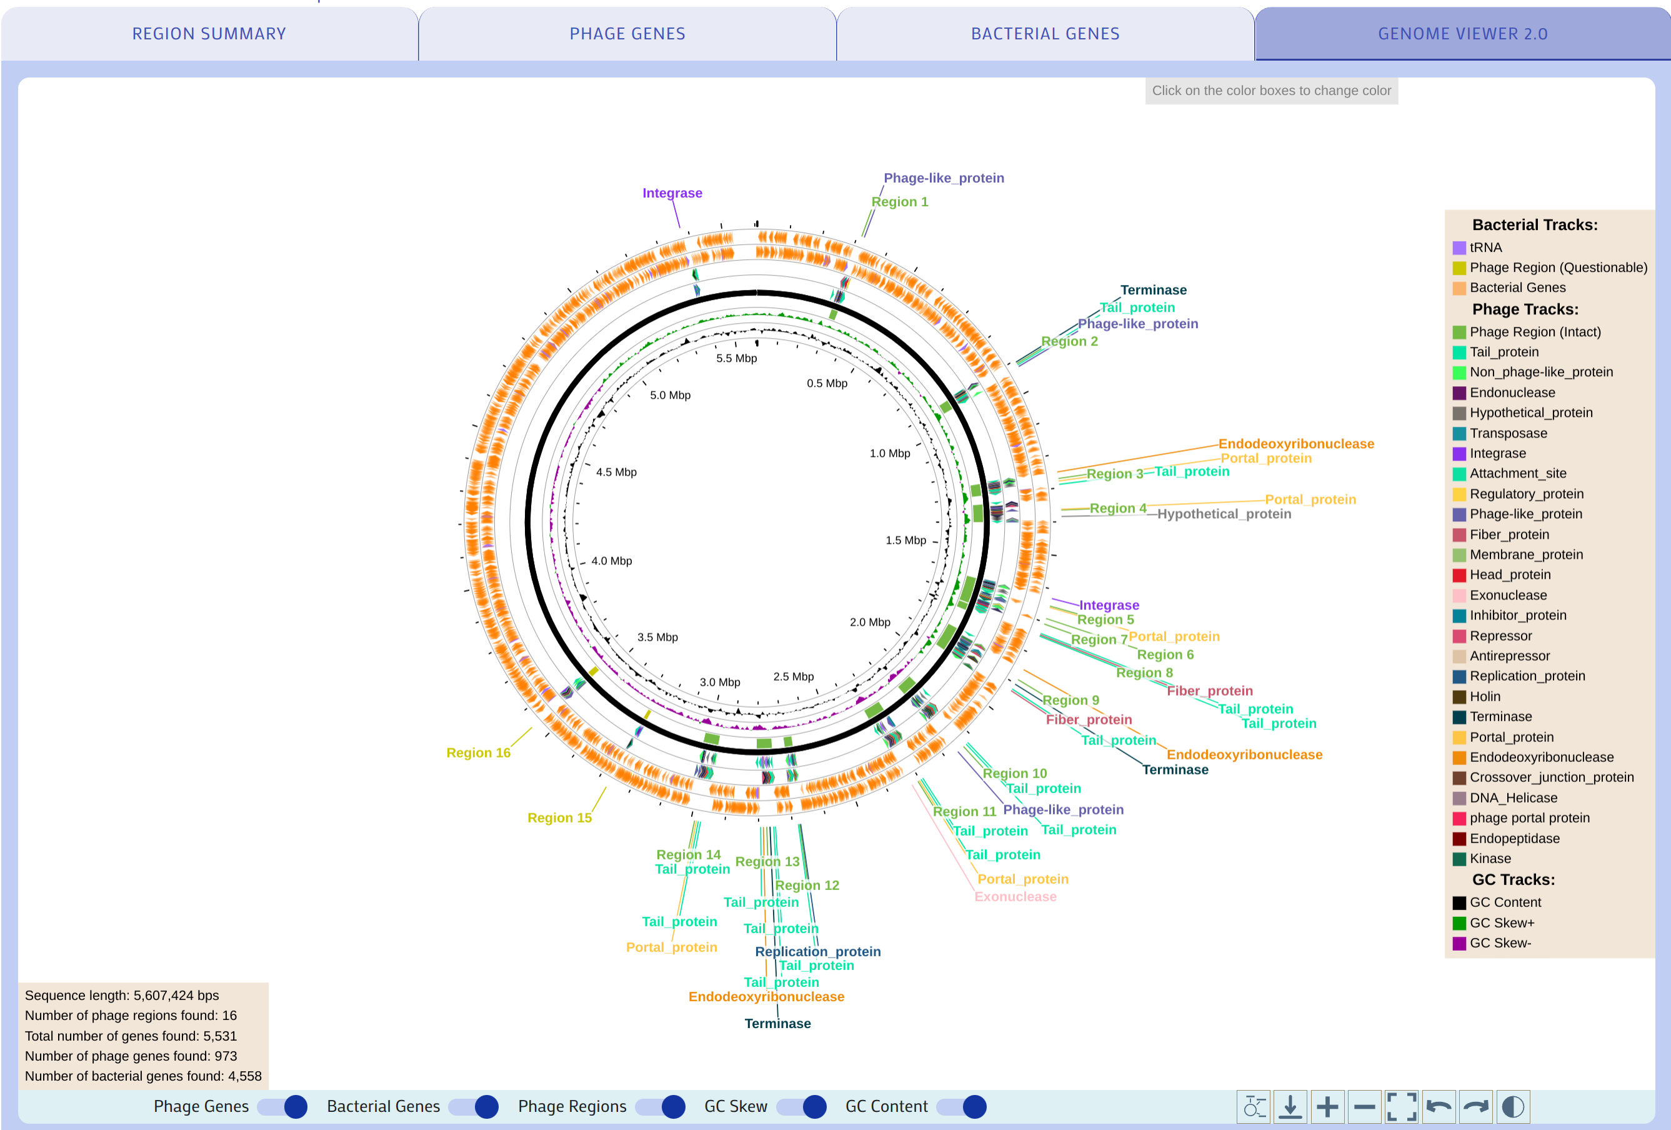Screen dimensions: 1671x1130
Task: Zoom out with the minus icon
Action: click(1364, 1106)
